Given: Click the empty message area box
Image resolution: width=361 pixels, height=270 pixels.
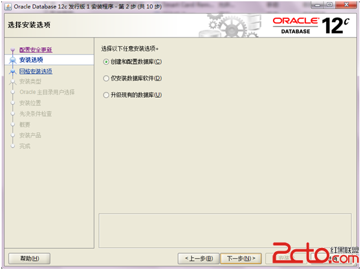Looking at the screenshot, I should click(x=225, y=231).
